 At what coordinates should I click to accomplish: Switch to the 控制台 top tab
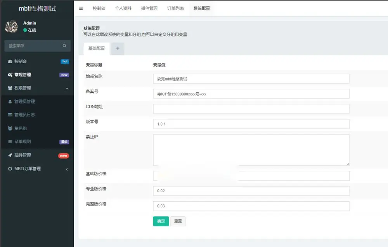pyautogui.click(x=99, y=9)
